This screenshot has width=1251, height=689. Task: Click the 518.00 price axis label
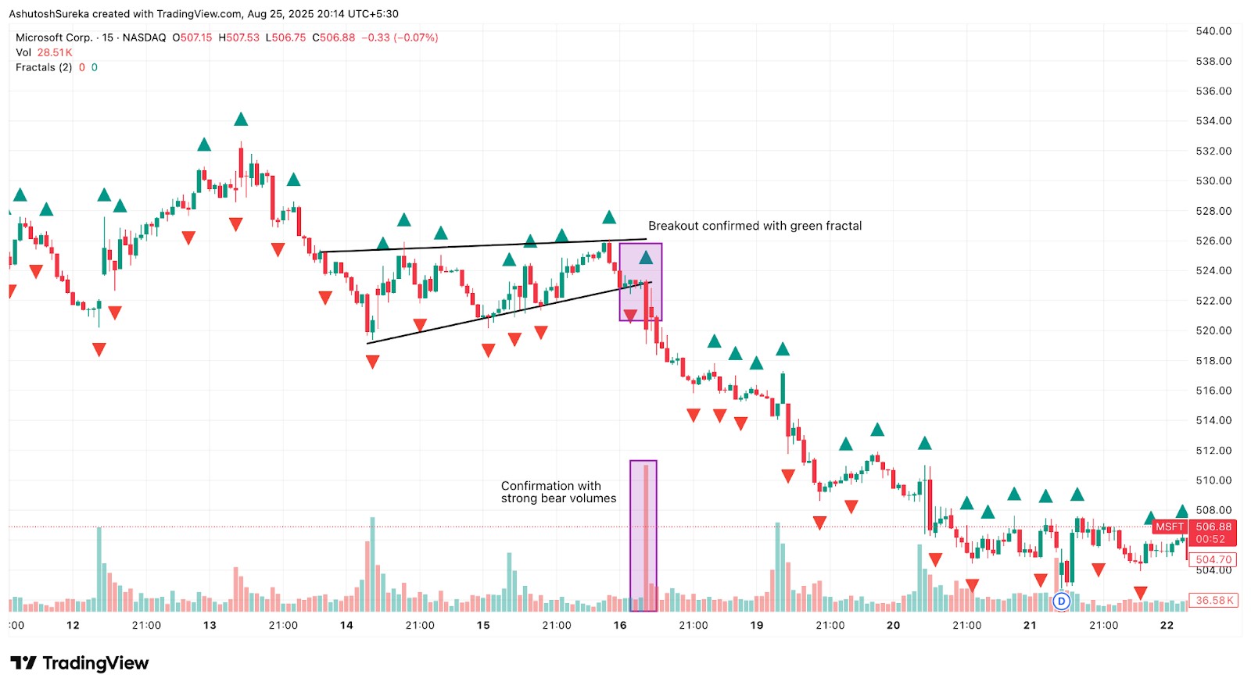pos(1213,361)
